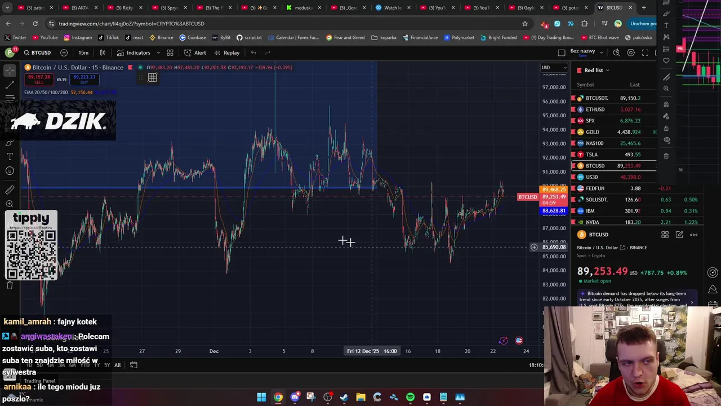Undo the last chart action
This screenshot has height=406, width=721.
(253, 52)
